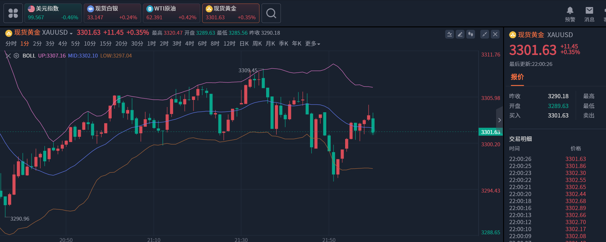Open the 消息 messages envelope

point(589,14)
